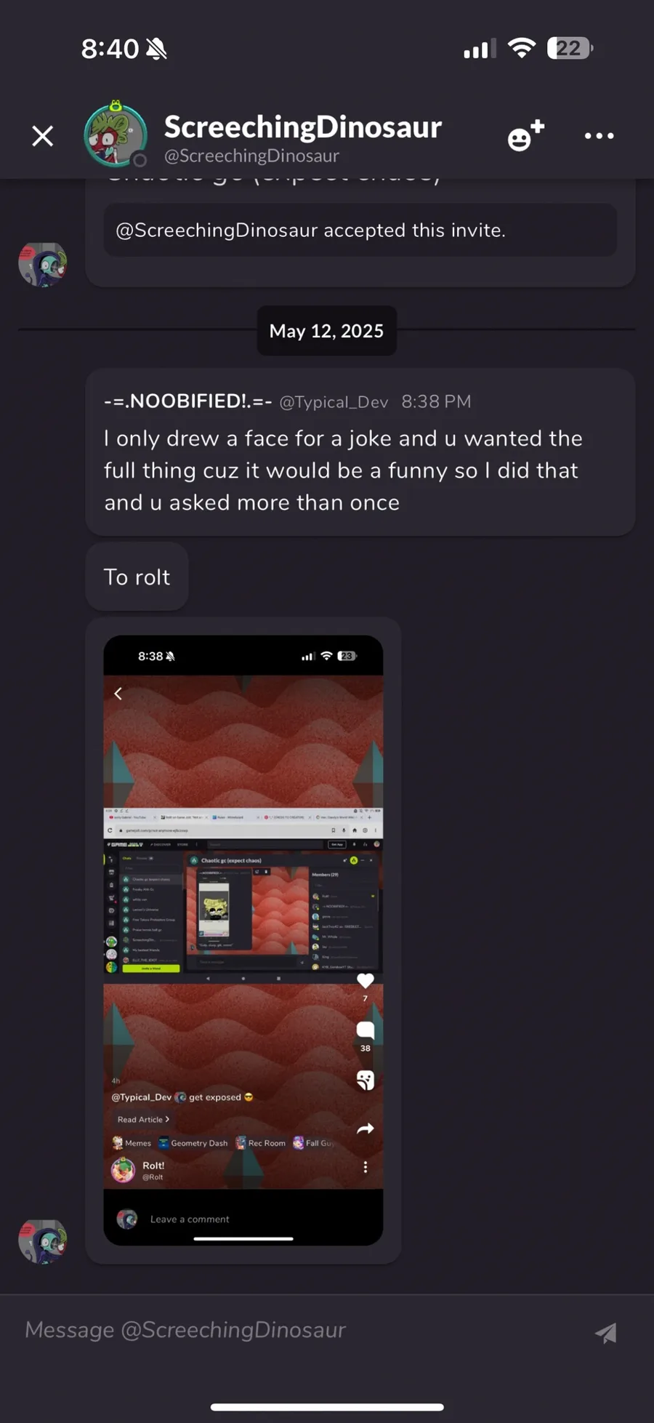
Task: Tap the @Typical_Dev username on message
Action: (334, 402)
